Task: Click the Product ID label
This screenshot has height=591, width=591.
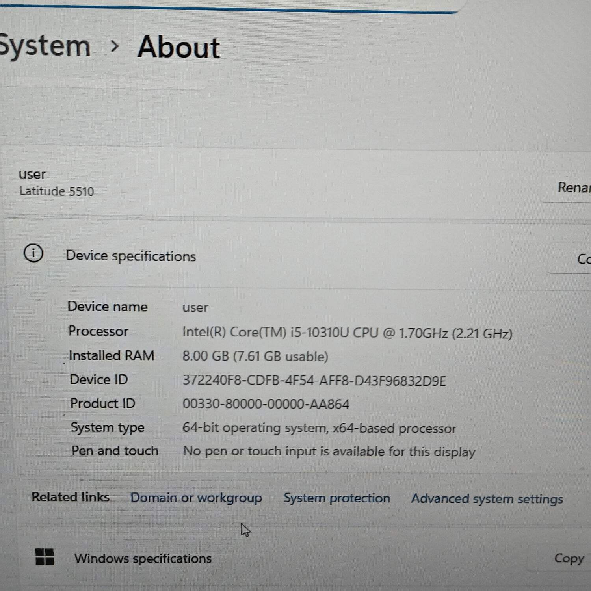Action: 102,403
